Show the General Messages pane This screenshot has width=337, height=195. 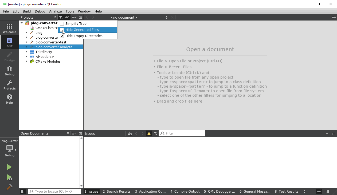coord(255,191)
